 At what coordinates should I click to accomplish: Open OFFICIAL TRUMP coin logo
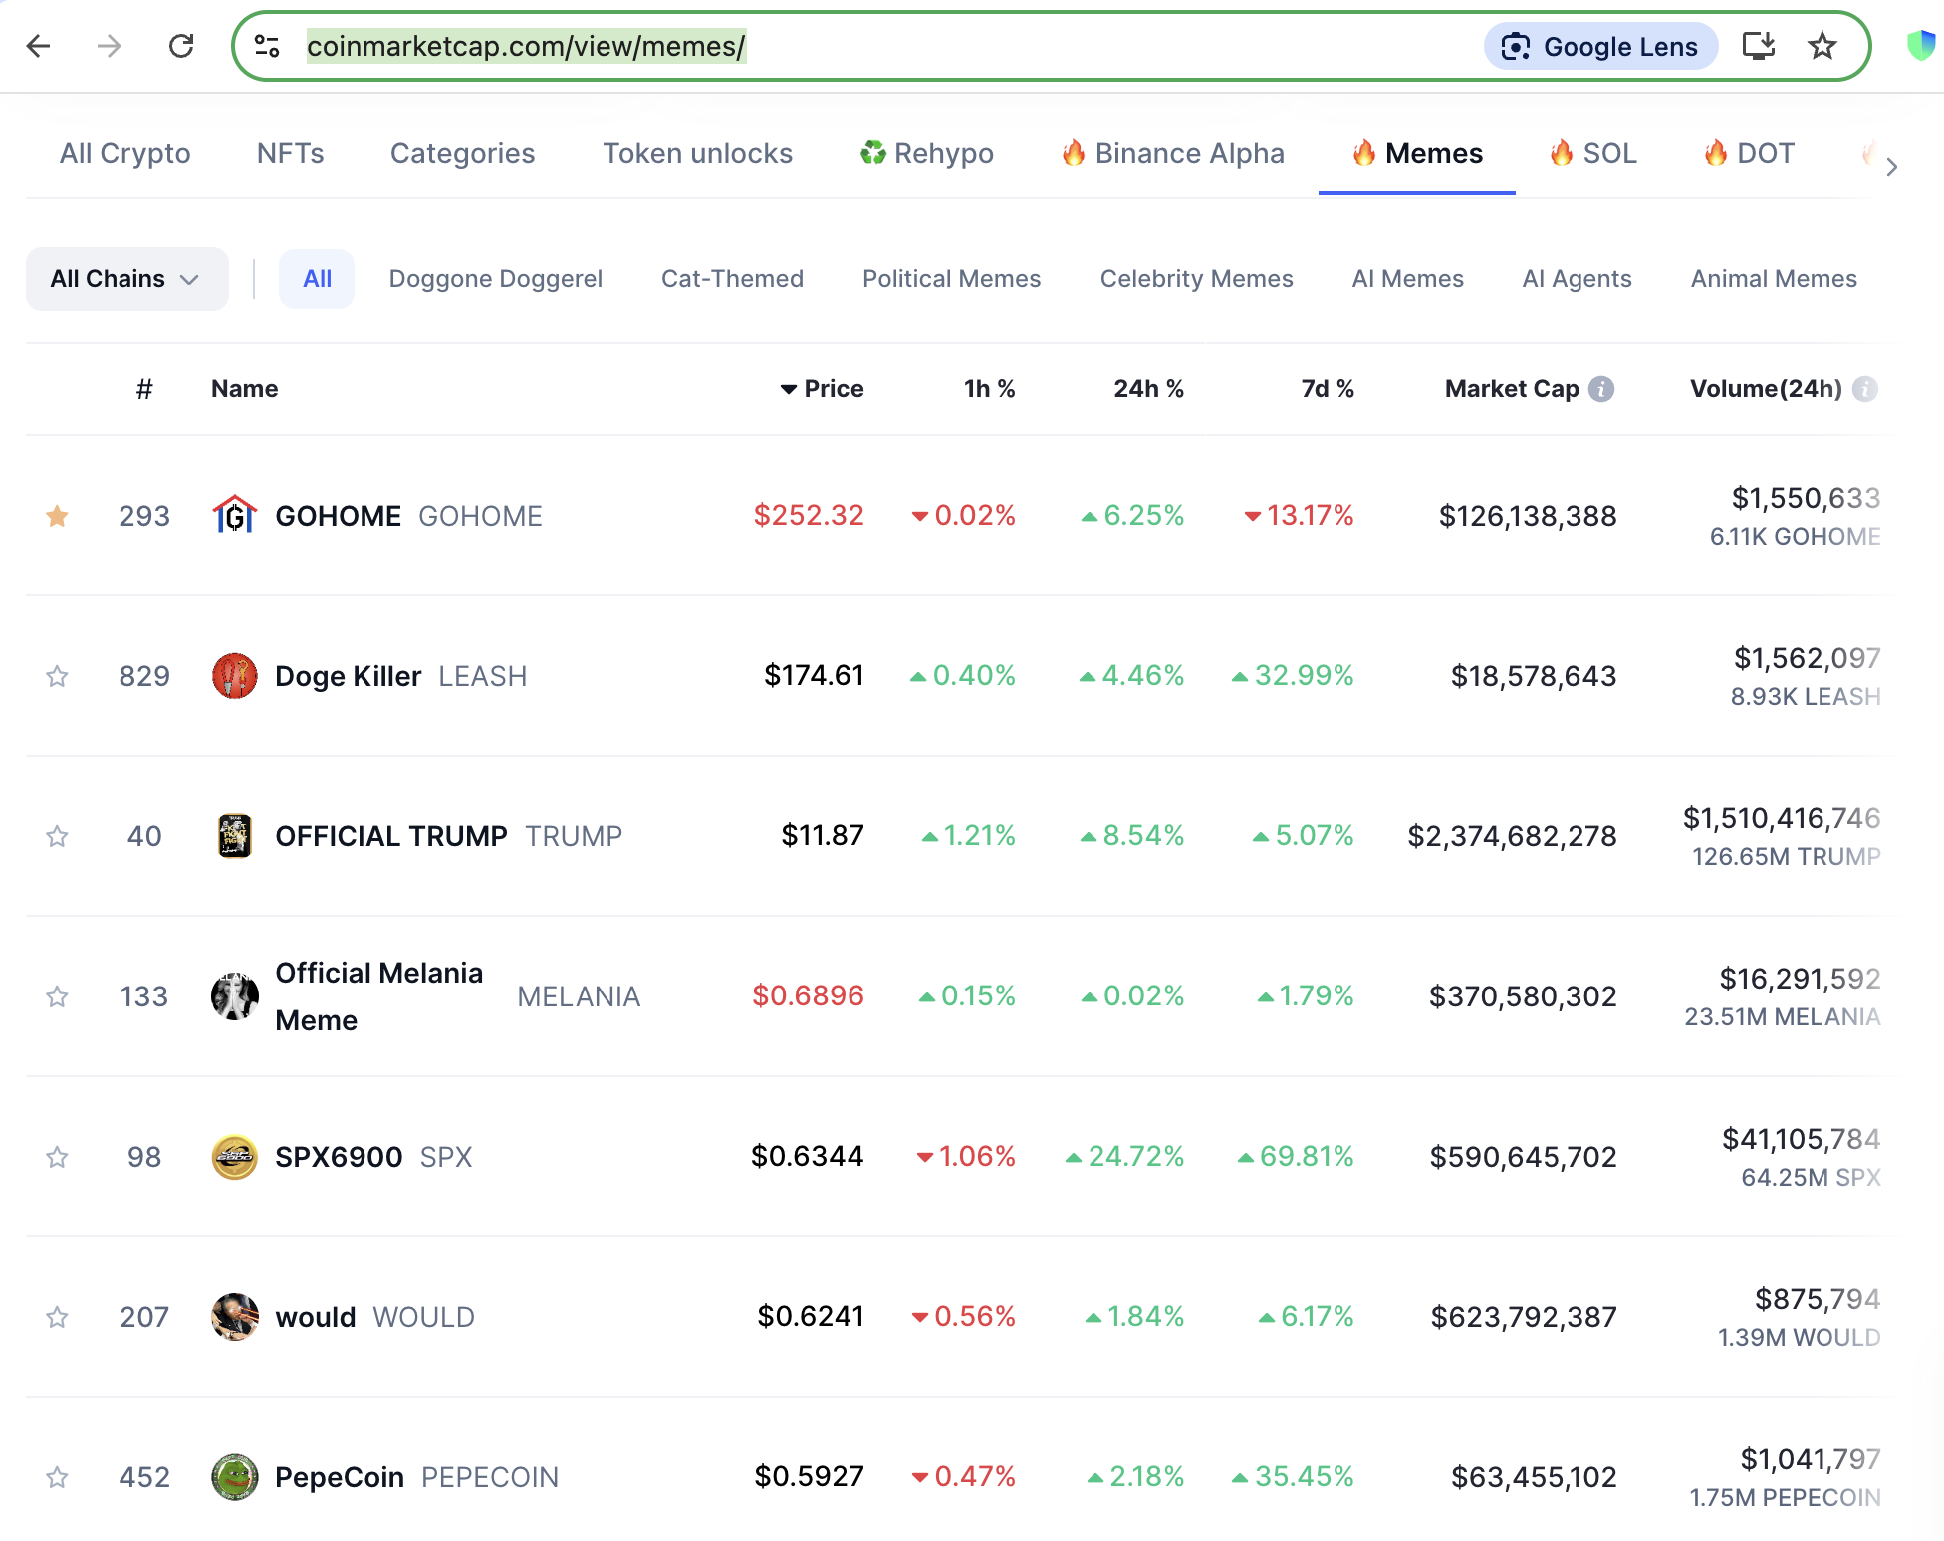(x=235, y=836)
